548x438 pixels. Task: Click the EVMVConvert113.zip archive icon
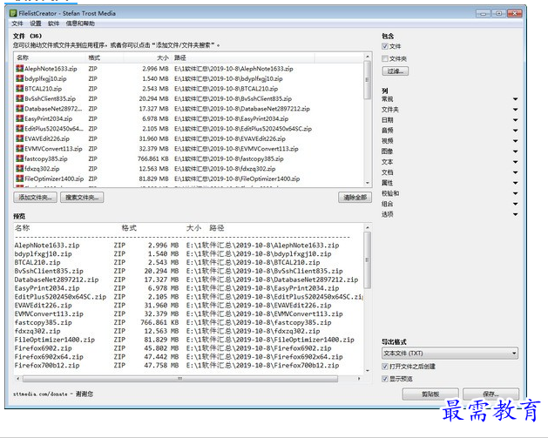(x=19, y=148)
